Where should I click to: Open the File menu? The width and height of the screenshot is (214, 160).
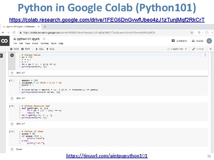pyautogui.click(x=15, y=43)
